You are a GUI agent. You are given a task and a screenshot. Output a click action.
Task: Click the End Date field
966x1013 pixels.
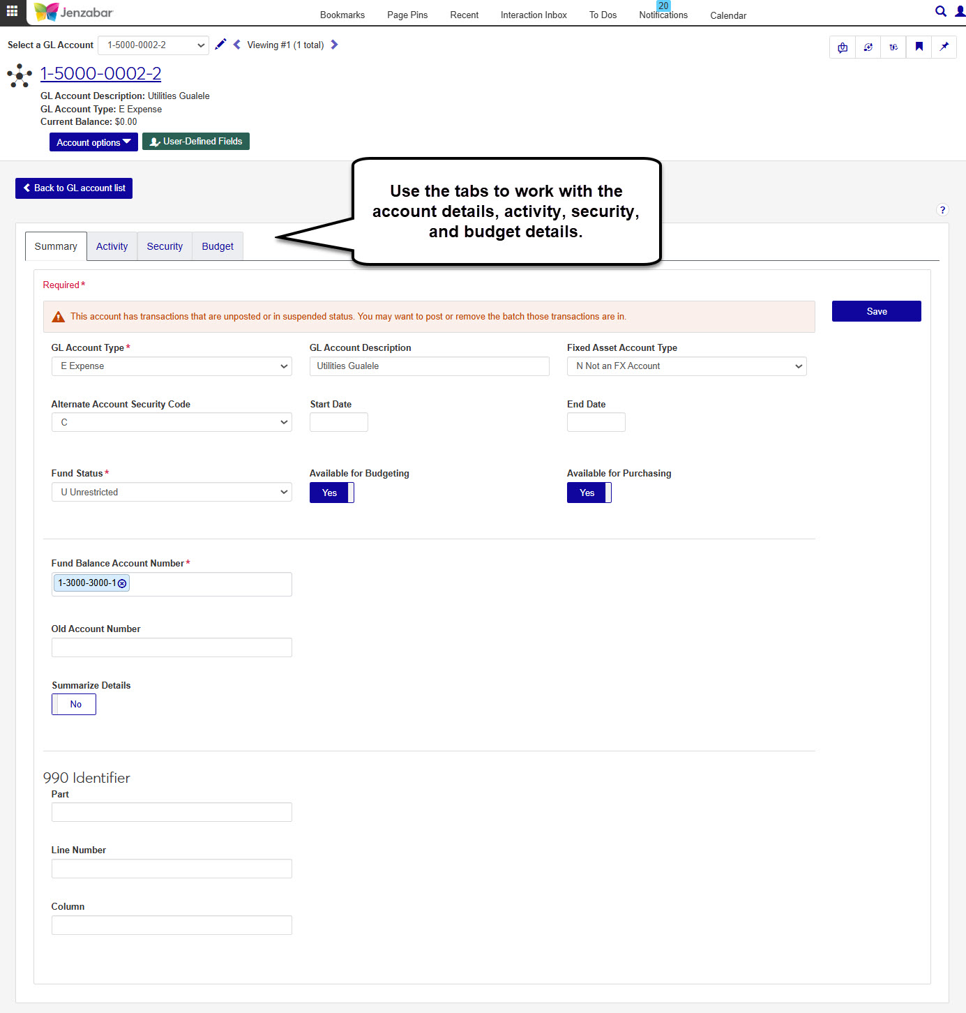[x=596, y=422]
